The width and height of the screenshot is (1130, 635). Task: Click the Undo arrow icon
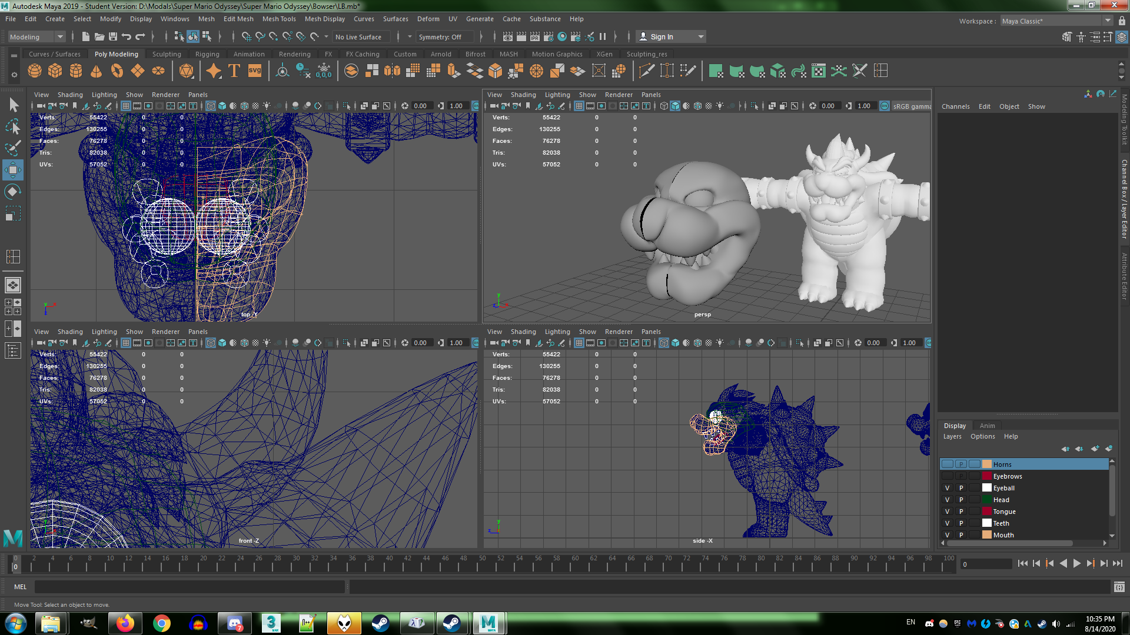pyautogui.click(x=127, y=36)
